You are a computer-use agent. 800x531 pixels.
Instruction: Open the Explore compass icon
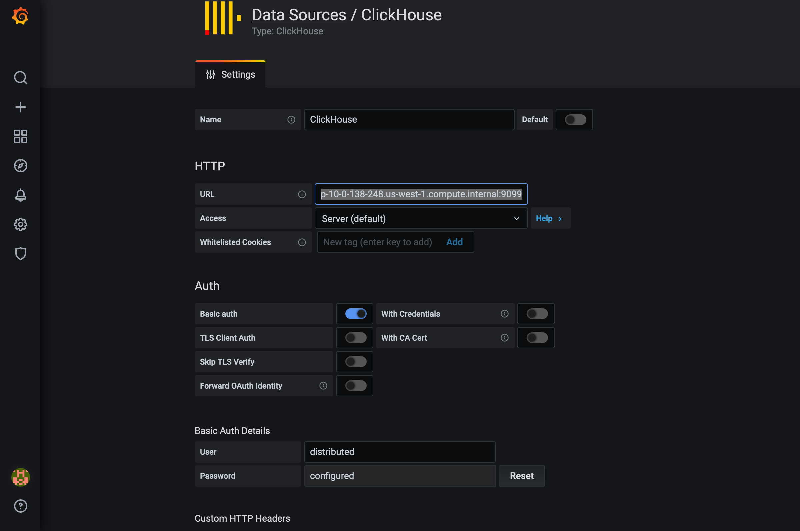pos(20,166)
